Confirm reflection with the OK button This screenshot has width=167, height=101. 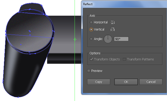tap(126, 82)
